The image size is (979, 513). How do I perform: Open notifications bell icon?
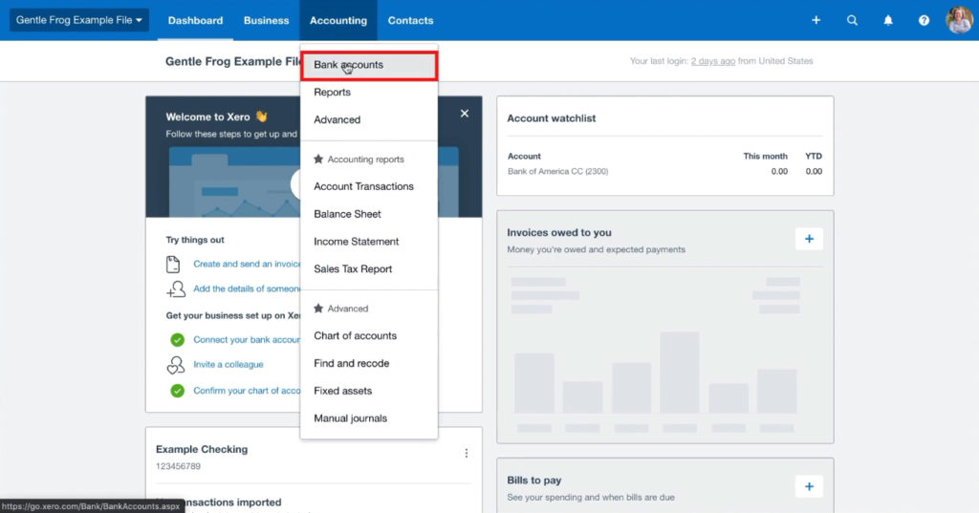coord(888,20)
